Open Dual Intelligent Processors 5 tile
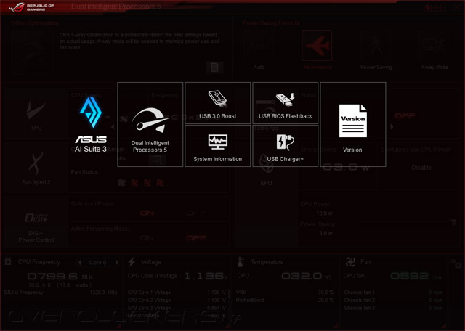The height and width of the screenshot is (331, 465). [x=150, y=124]
